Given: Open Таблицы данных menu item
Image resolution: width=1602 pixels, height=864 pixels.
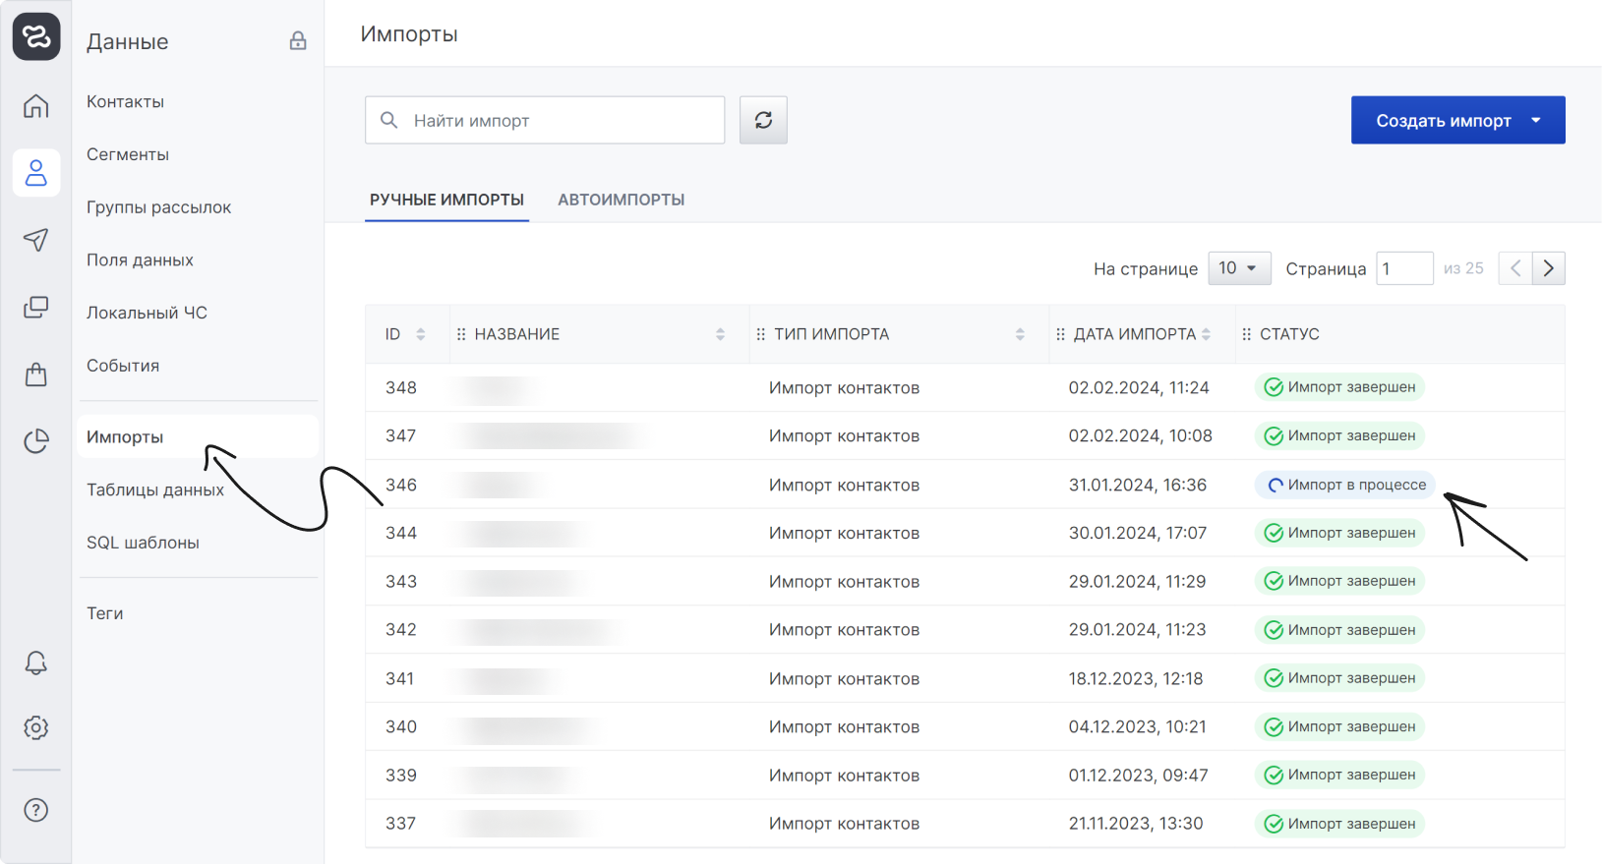Looking at the screenshot, I should click(155, 490).
